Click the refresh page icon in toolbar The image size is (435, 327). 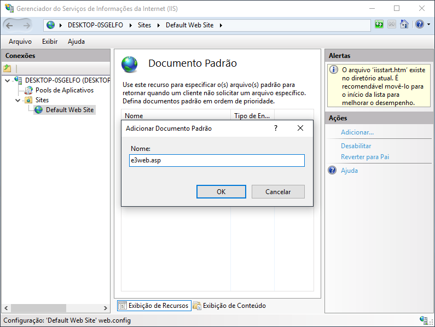pyautogui.click(x=379, y=25)
